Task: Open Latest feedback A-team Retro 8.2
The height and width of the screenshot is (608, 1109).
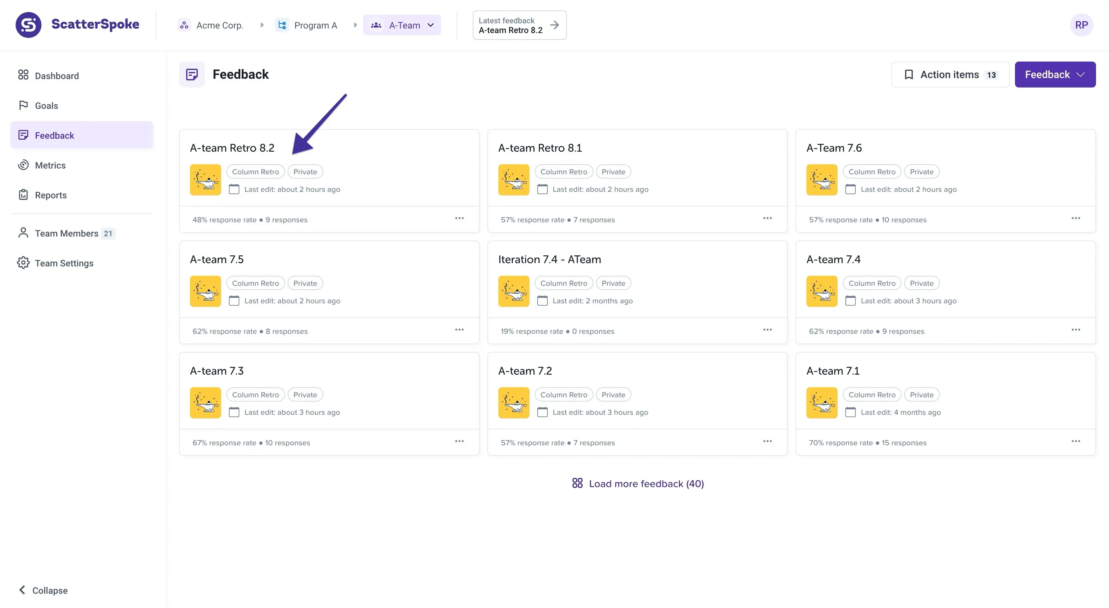Action: tap(519, 25)
